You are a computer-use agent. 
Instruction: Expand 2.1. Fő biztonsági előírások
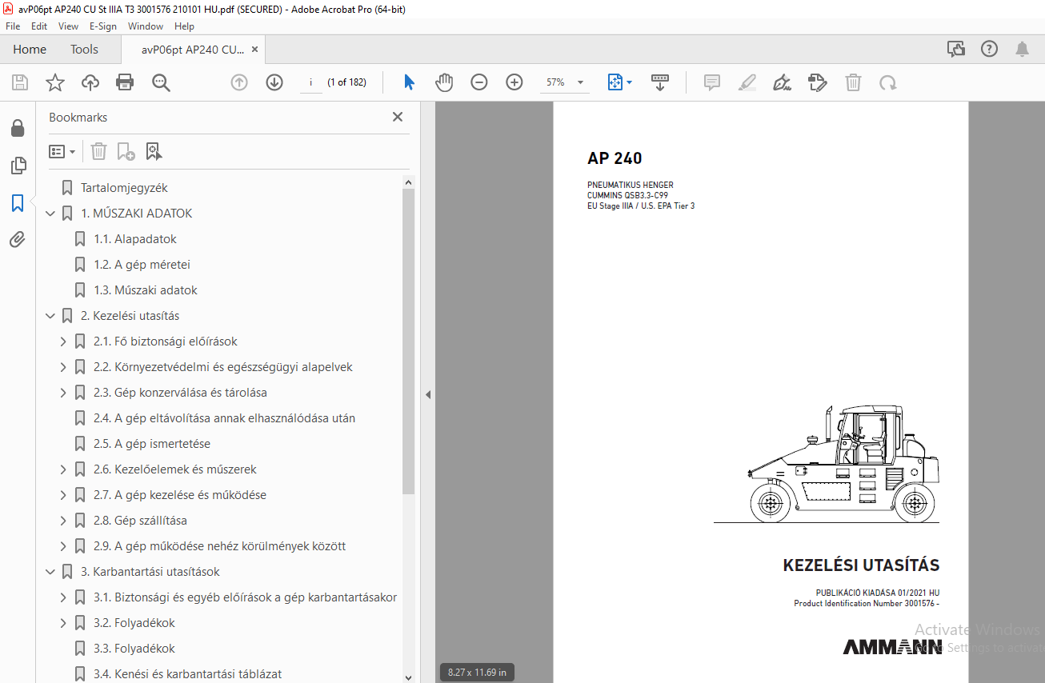[x=63, y=341]
